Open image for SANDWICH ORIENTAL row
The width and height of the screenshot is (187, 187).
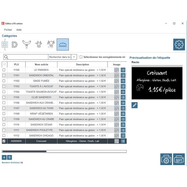point(117,76)
